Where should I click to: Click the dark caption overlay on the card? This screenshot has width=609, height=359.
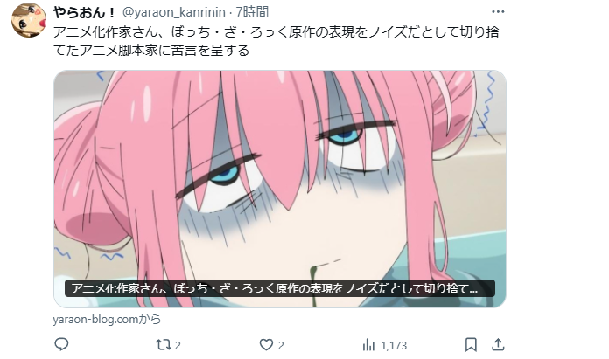pyautogui.click(x=280, y=288)
